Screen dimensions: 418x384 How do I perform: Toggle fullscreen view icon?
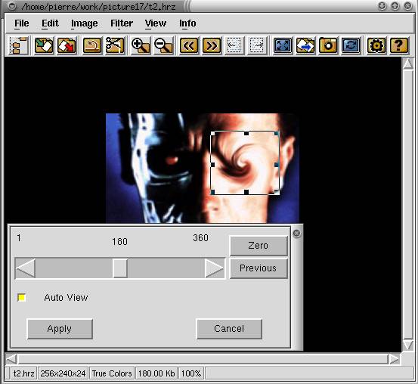point(283,45)
